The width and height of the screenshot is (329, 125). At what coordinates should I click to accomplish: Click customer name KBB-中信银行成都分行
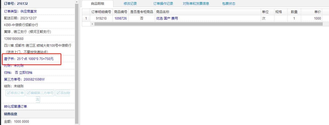tap(21, 25)
